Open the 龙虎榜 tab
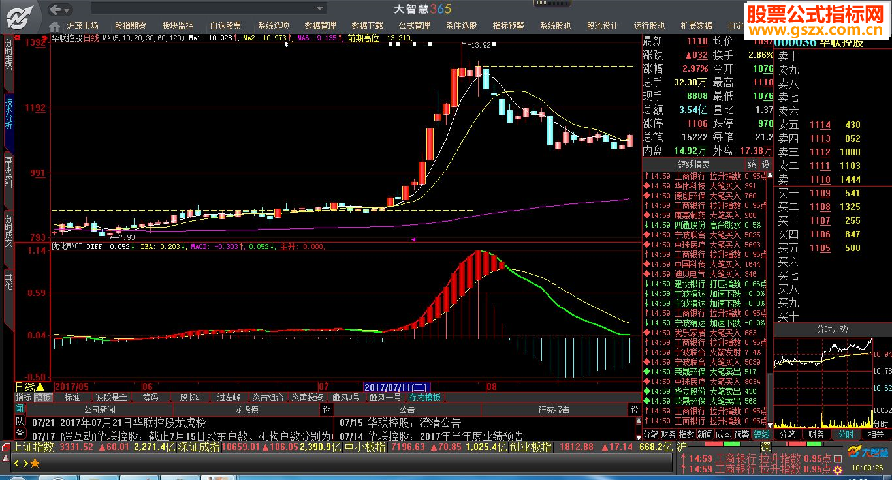 tap(246, 410)
